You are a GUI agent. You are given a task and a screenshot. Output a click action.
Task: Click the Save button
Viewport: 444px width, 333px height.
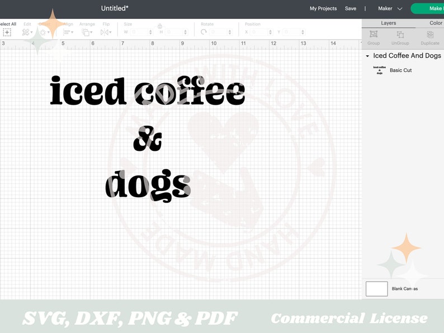[350, 8]
